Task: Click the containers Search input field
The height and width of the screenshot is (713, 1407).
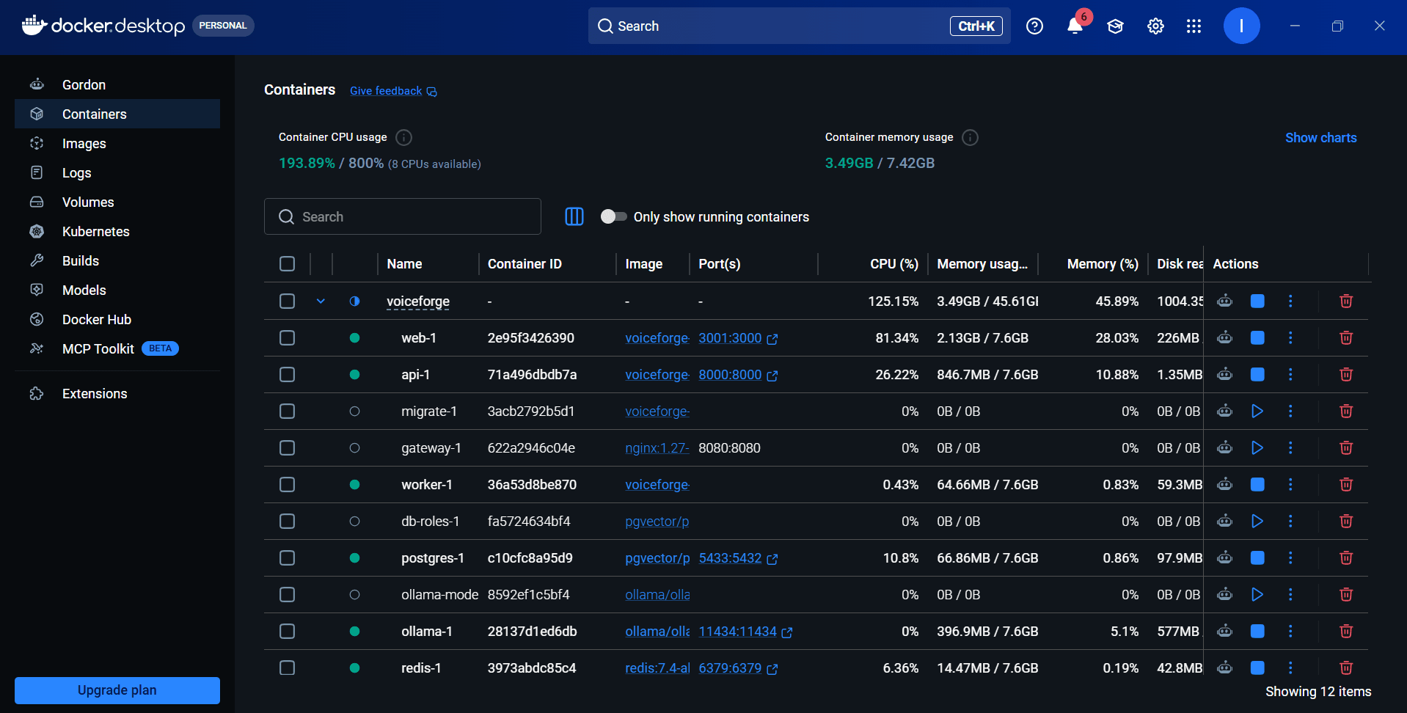Action: click(x=403, y=216)
